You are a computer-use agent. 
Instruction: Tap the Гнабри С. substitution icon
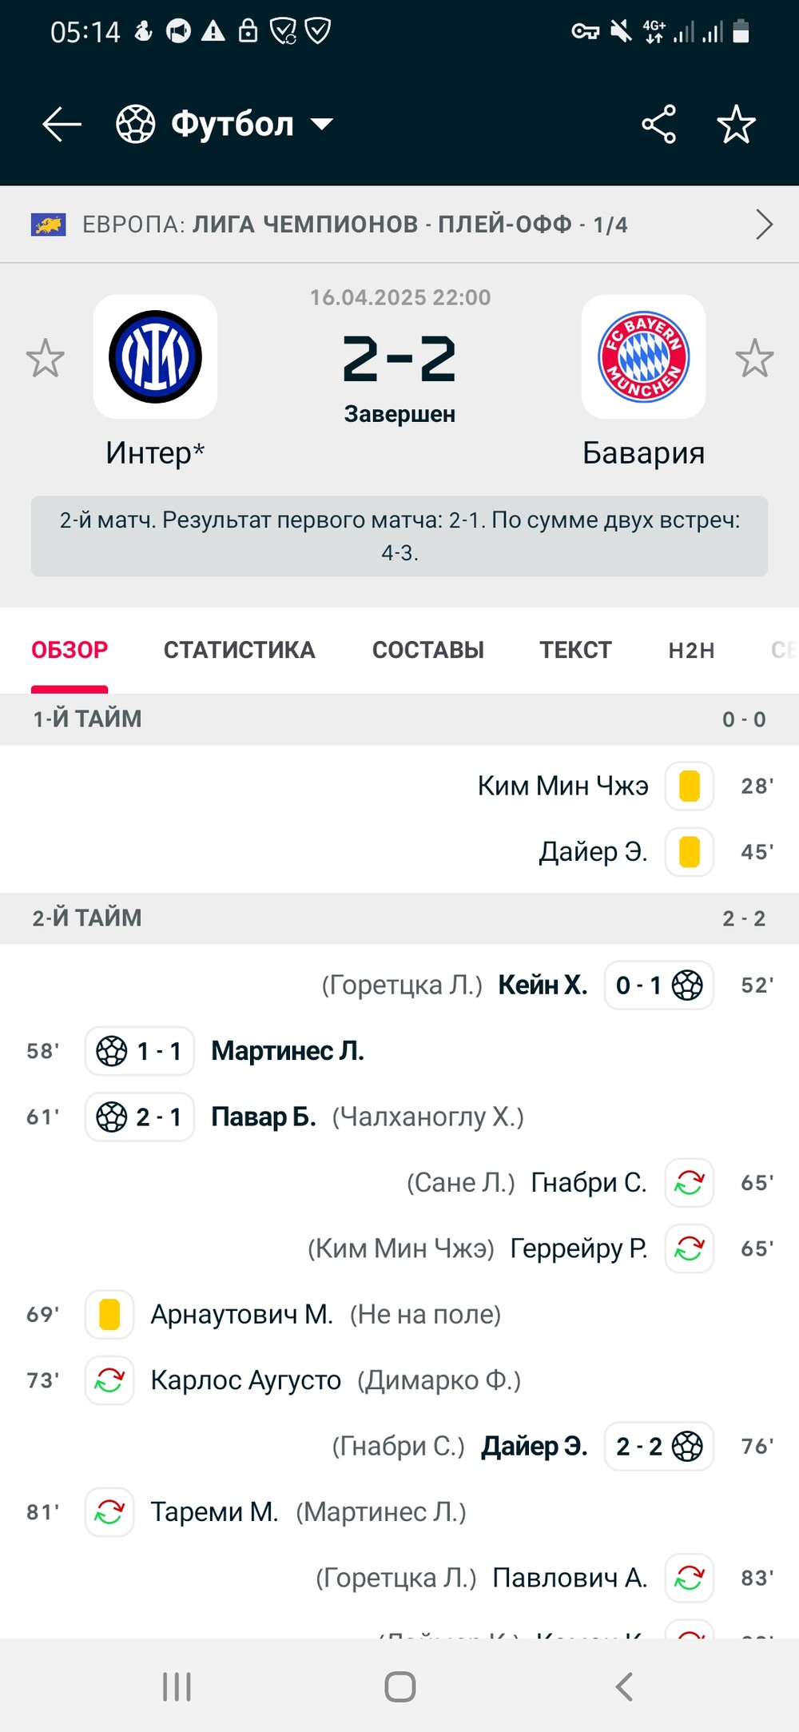click(x=689, y=1182)
